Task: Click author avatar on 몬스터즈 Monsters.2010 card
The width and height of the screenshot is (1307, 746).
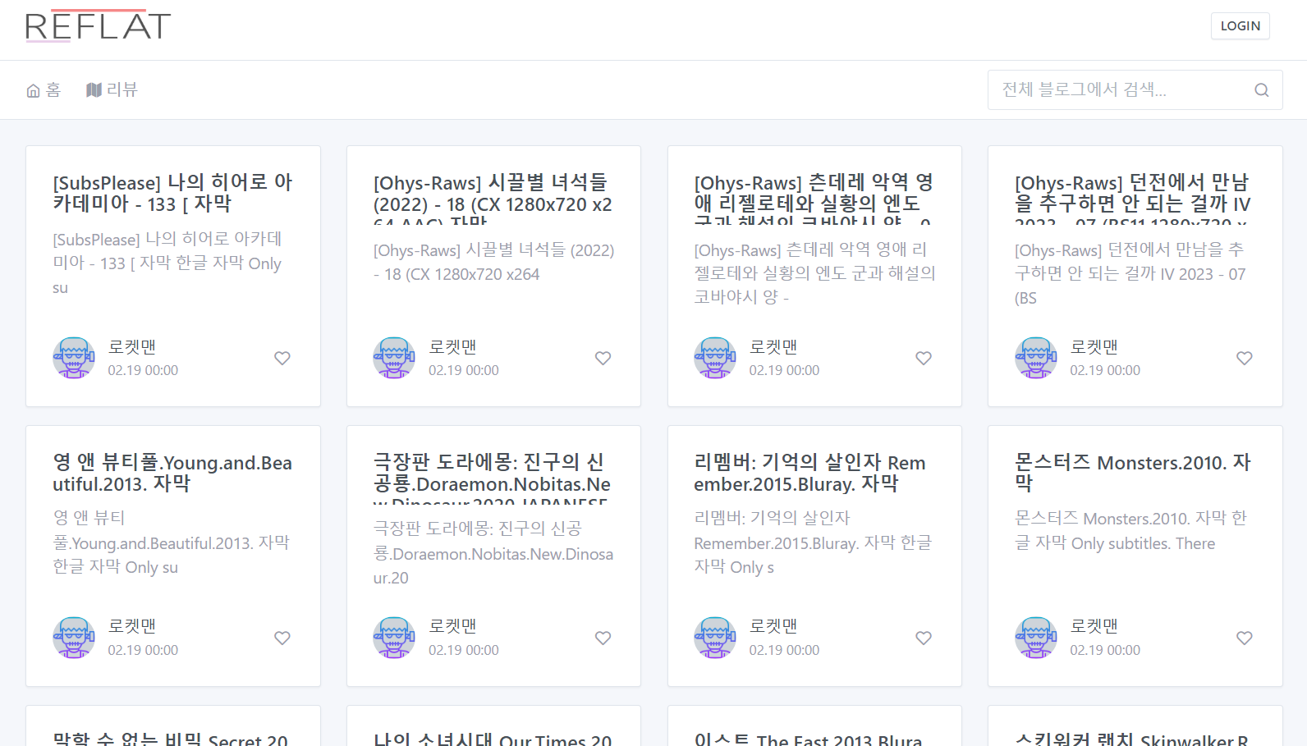Action: point(1036,638)
